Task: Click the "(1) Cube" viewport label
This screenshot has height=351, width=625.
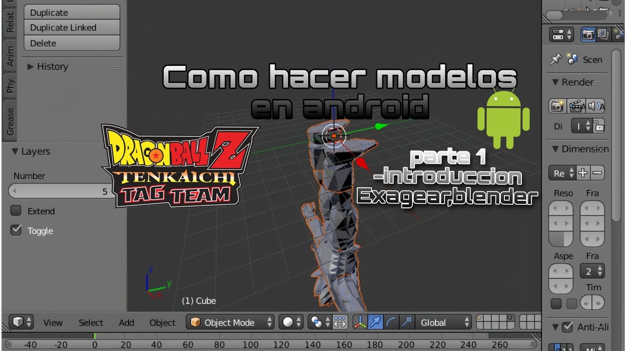Action: click(199, 301)
